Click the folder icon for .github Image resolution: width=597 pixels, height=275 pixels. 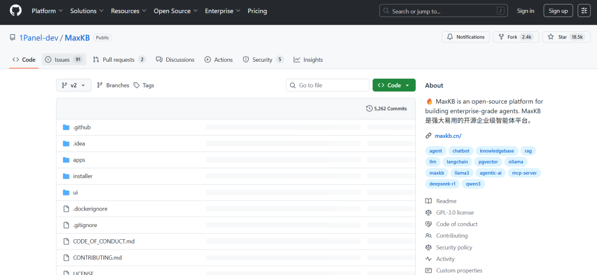66,127
